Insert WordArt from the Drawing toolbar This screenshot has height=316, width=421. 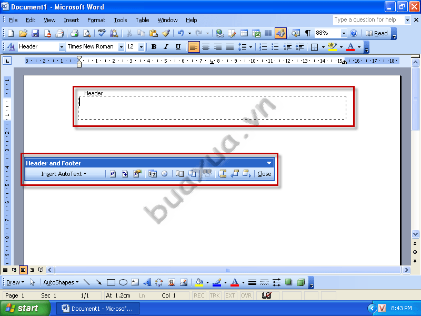(147, 282)
